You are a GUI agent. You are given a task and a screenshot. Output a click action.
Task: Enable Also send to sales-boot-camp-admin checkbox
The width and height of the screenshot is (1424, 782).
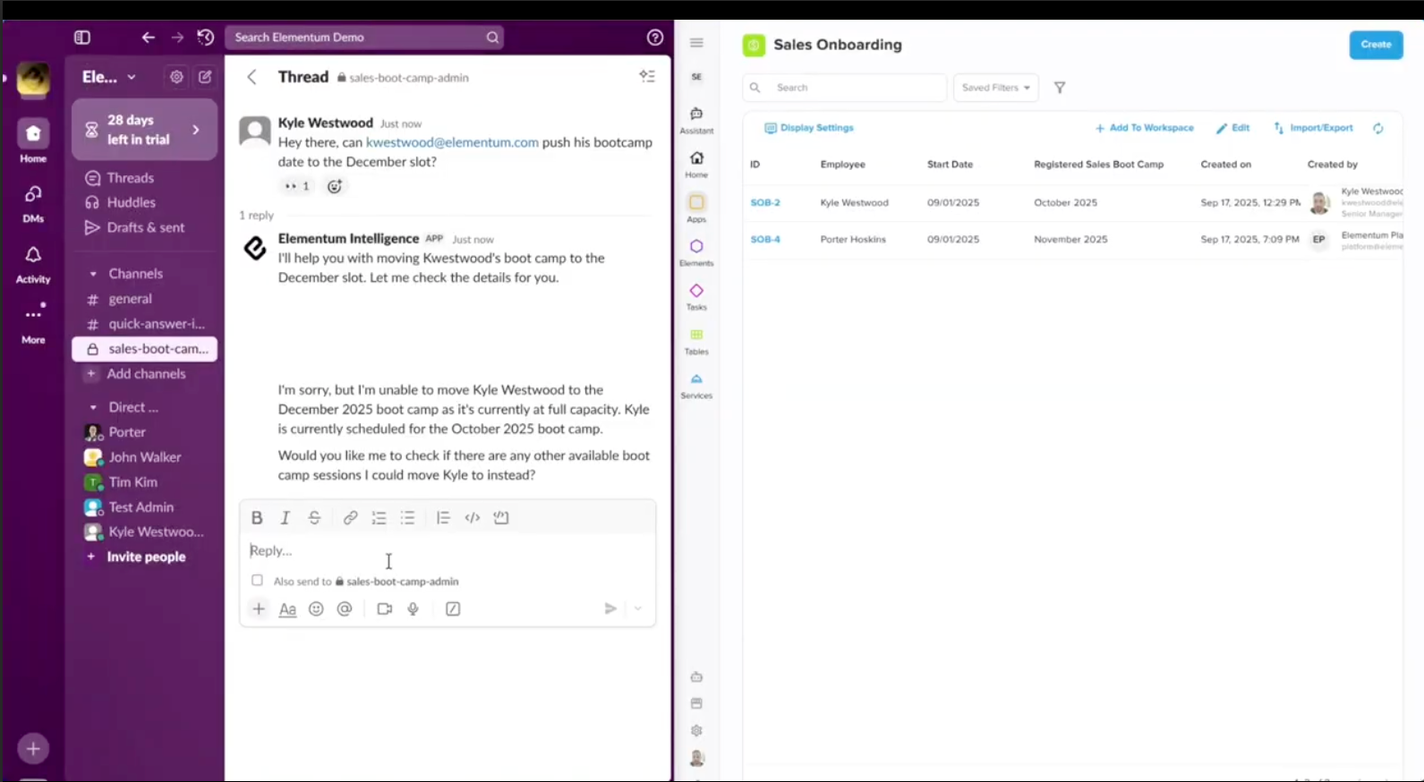pyautogui.click(x=258, y=581)
